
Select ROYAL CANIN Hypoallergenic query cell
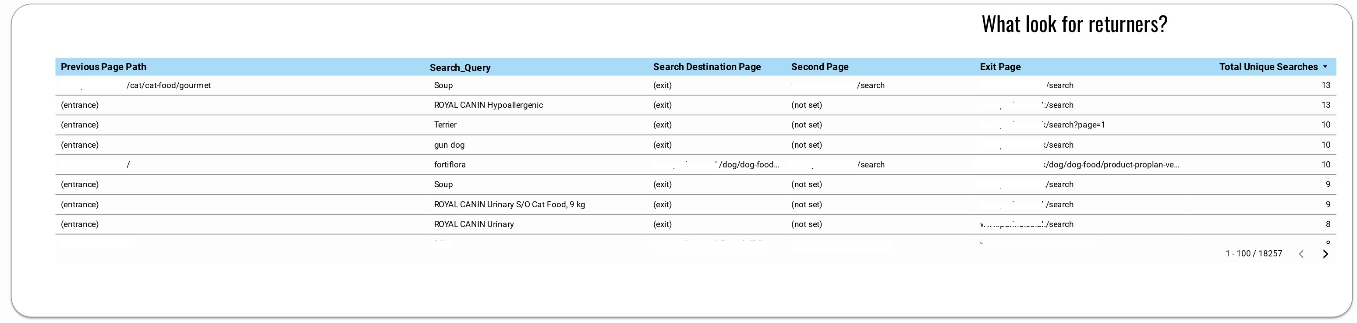(x=488, y=105)
